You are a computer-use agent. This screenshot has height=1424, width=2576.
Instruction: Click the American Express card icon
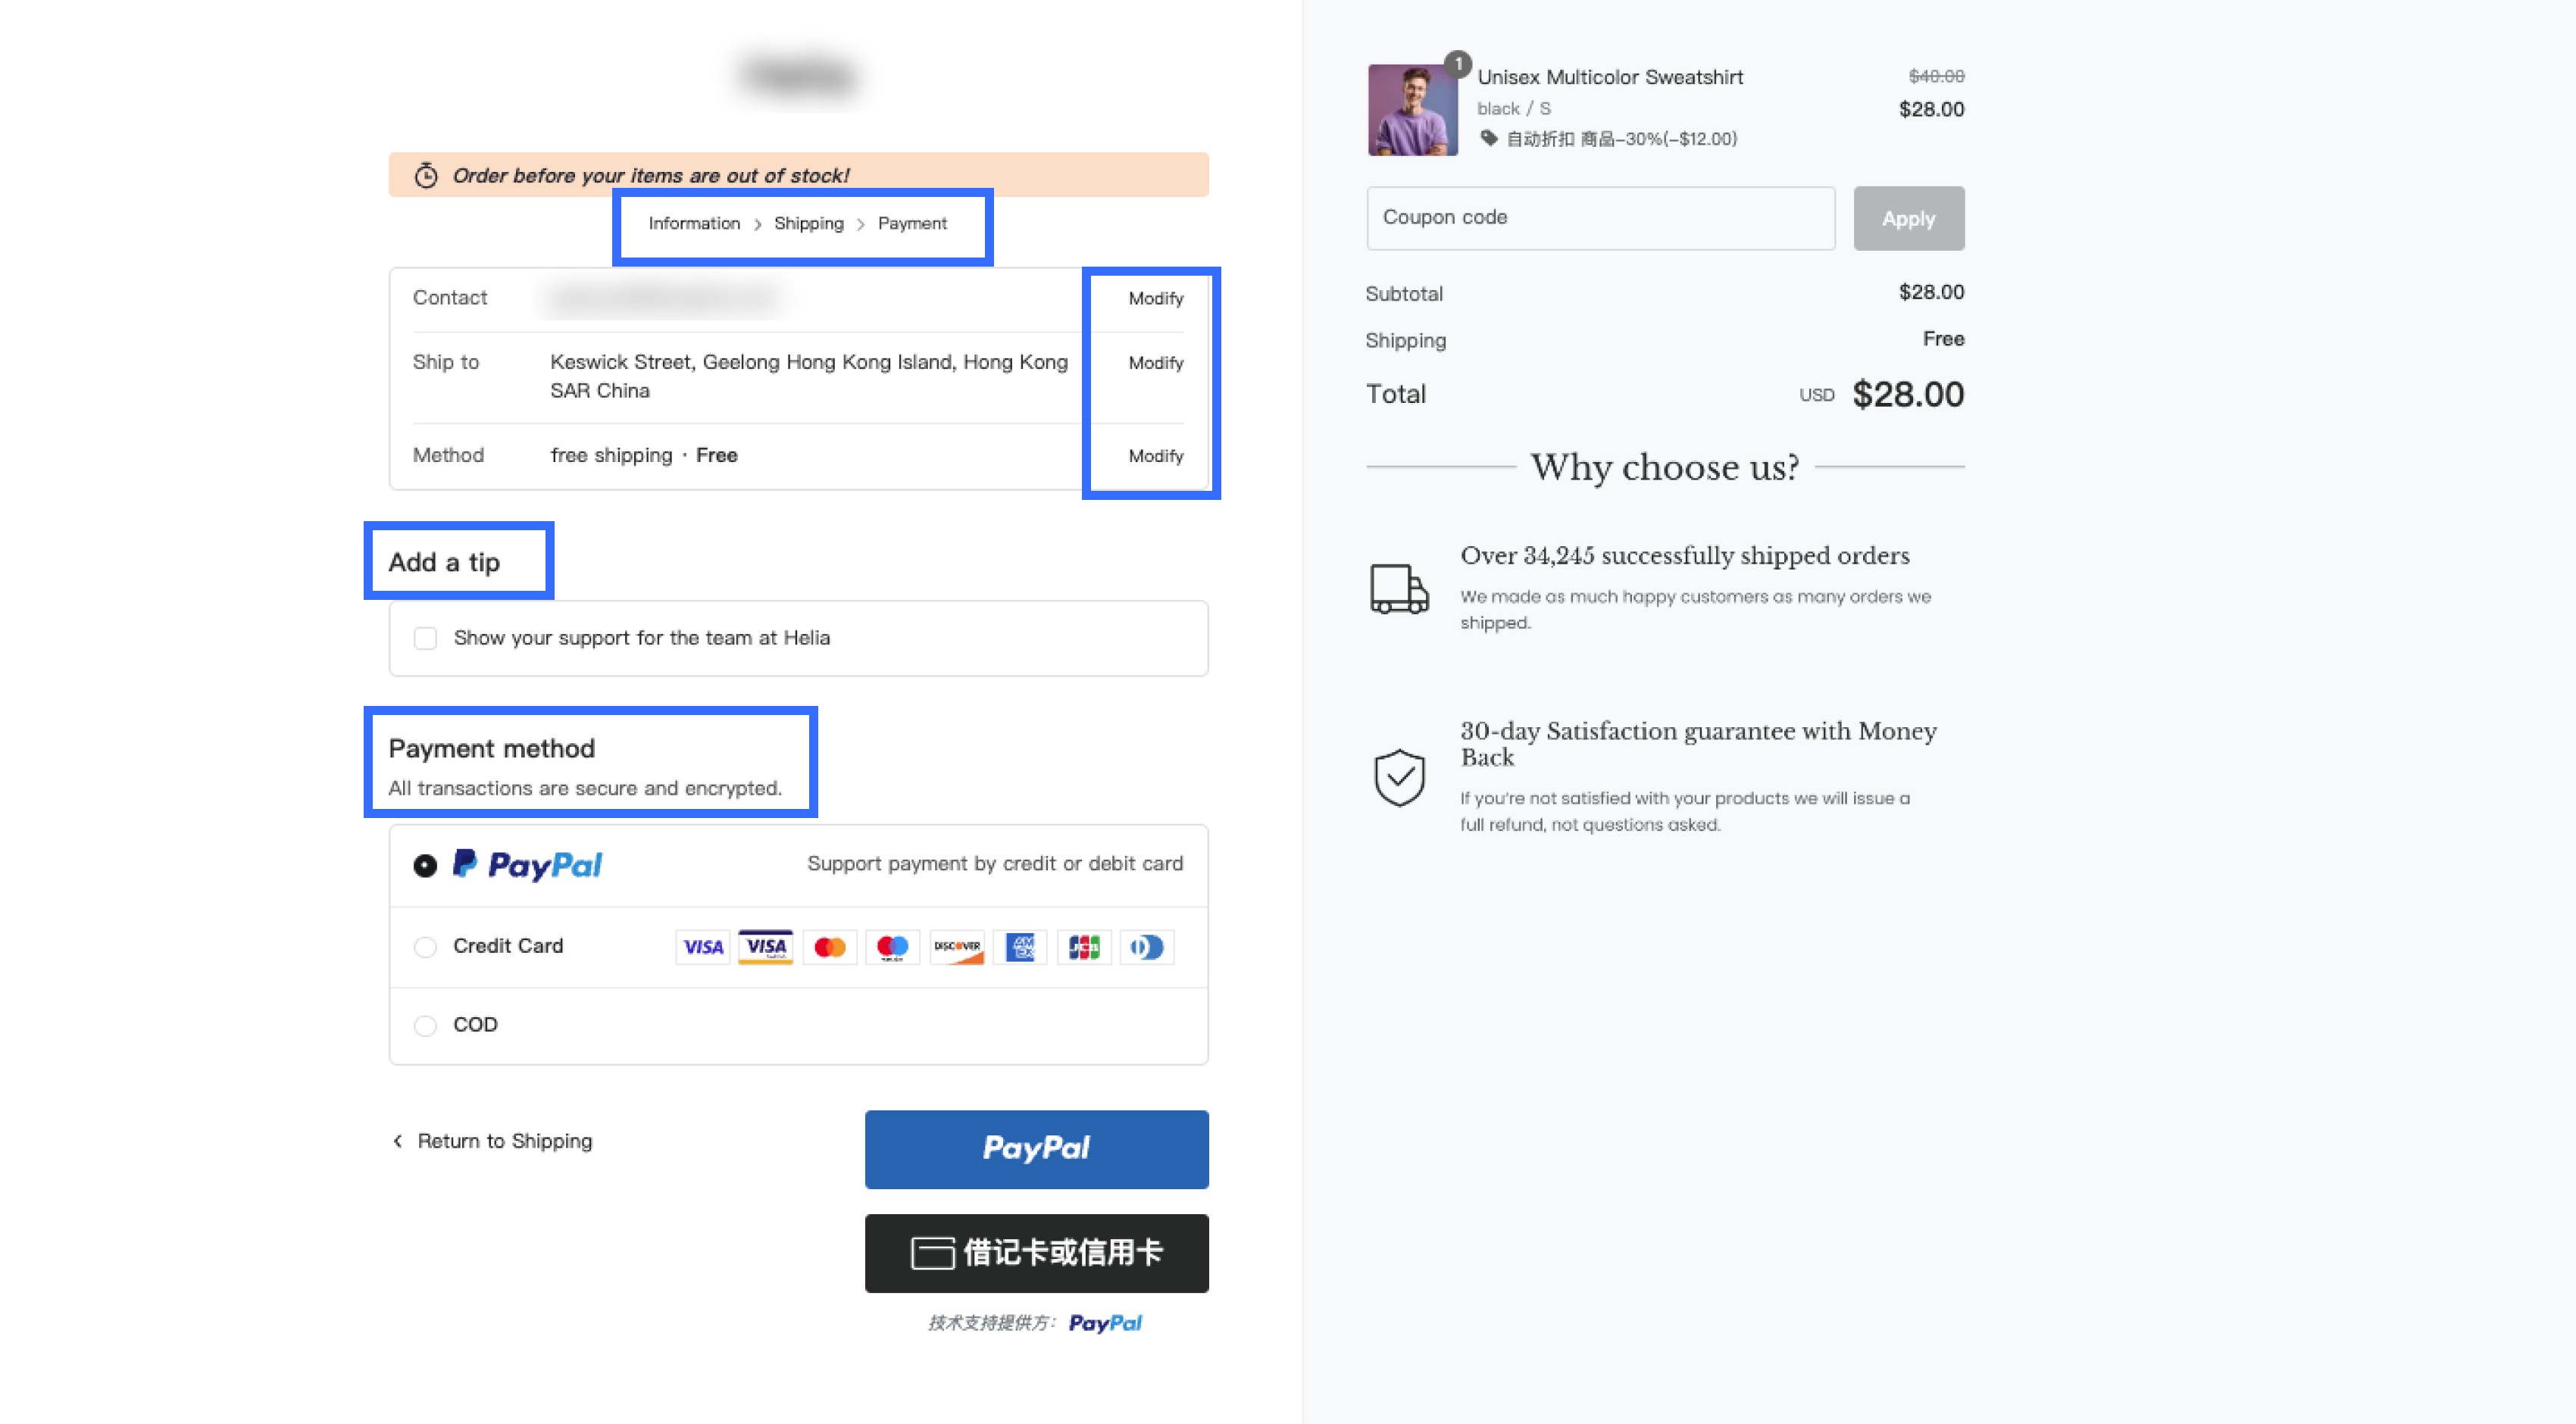[x=1020, y=946]
